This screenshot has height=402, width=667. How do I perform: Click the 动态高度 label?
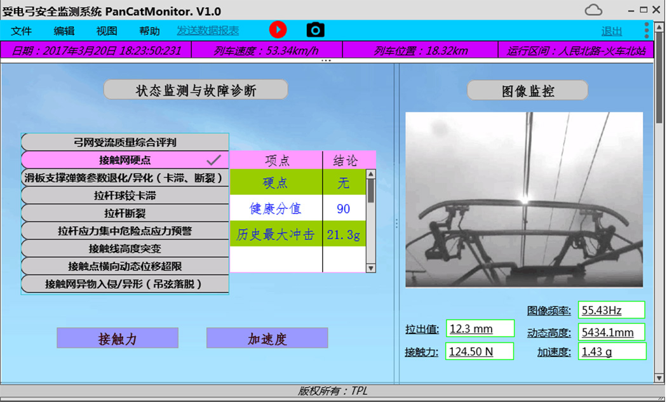(549, 333)
